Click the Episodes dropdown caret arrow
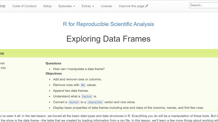Image resolution: width=218 pixels, height=122 pixels. [74, 6]
